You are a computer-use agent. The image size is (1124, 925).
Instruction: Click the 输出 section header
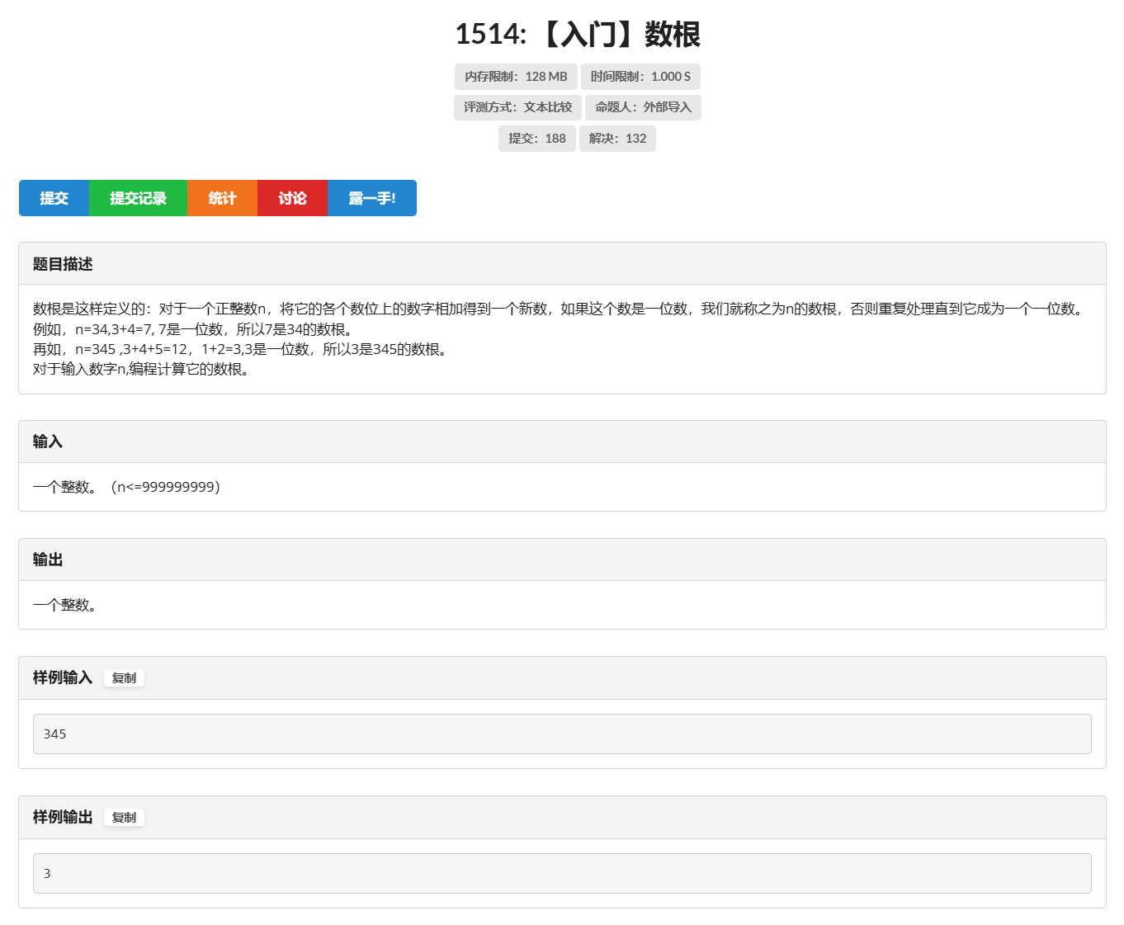point(48,559)
